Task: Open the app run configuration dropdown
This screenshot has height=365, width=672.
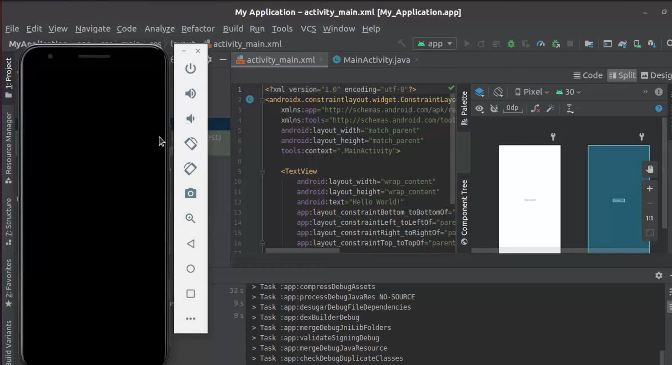Action: [434, 44]
